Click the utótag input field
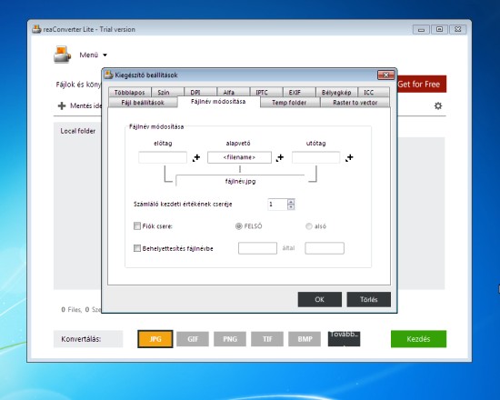Image resolution: width=500 pixels, height=400 pixels. 316,157
